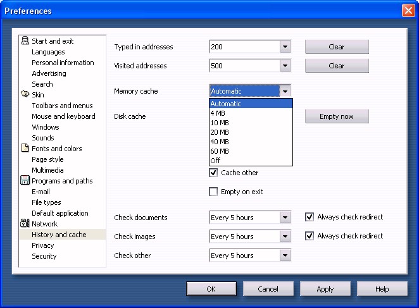
Task: Click the Apply button
Action: pos(325,289)
